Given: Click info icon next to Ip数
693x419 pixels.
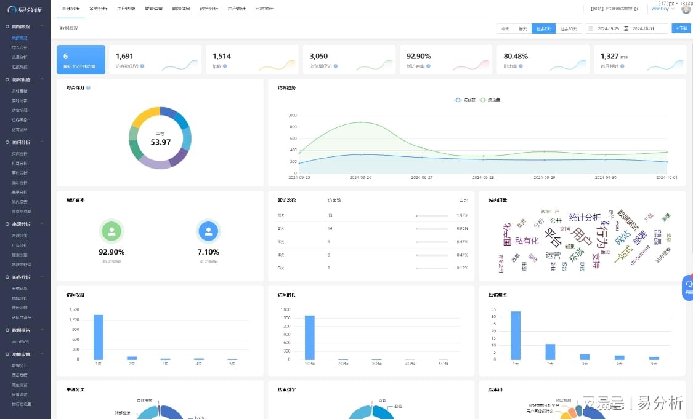Looking at the screenshot, I should click(225, 66).
